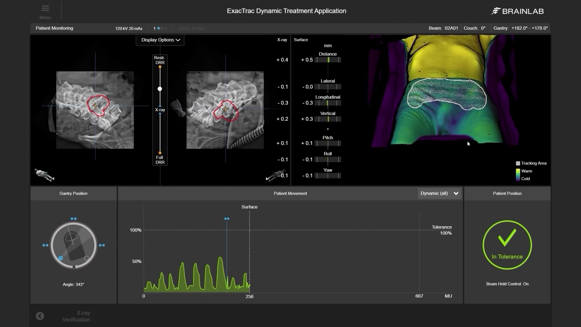Click the X-ray trigger dots above gantry dial
This screenshot has height=327, width=581.
(74, 219)
